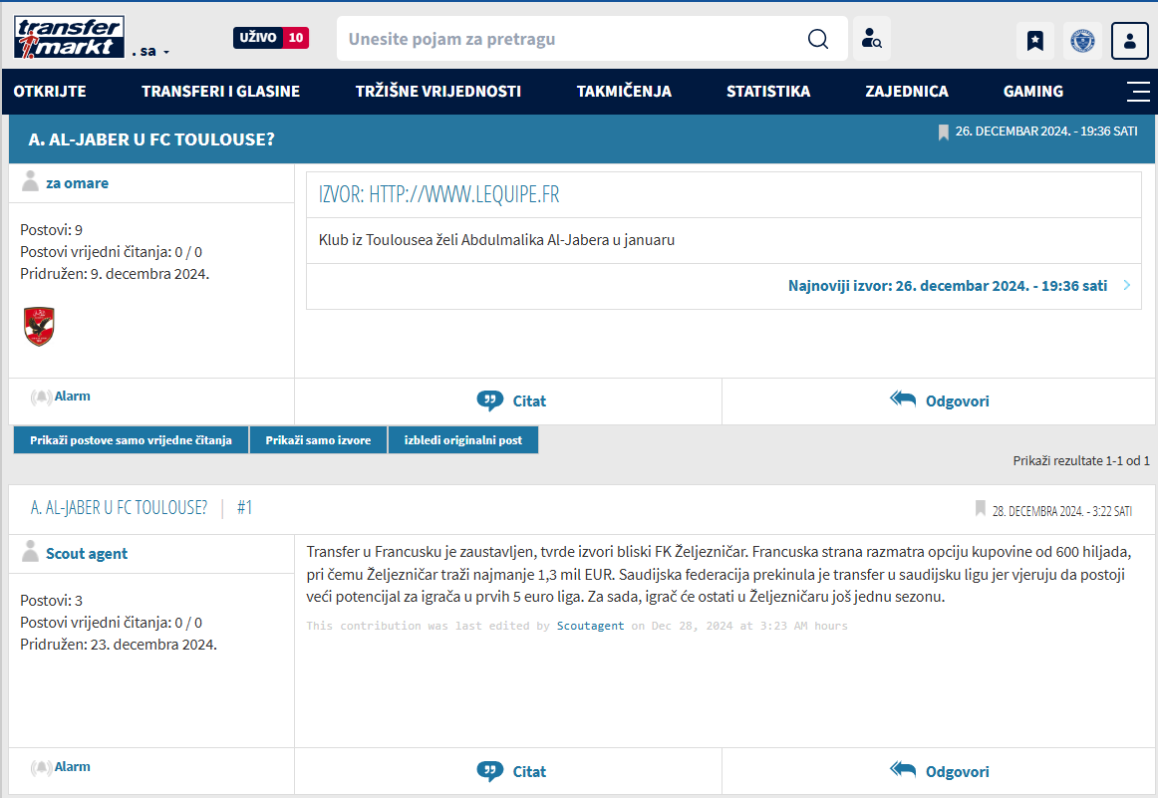1158x798 pixels.
Task: Open the TAKMIČENJA menu
Action: (623, 92)
